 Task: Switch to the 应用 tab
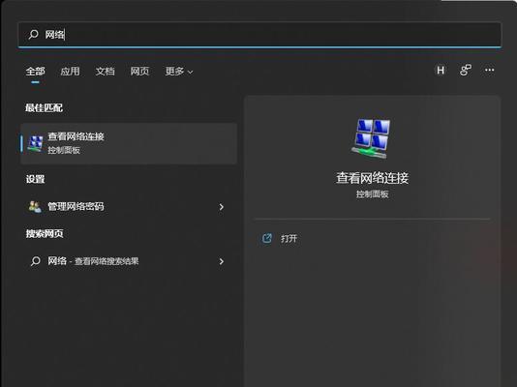[x=70, y=72]
